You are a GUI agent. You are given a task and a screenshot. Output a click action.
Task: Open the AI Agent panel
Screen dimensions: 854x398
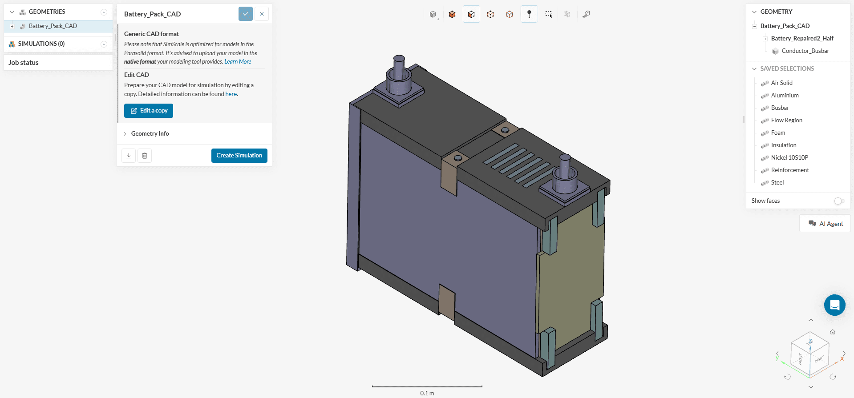[826, 224]
